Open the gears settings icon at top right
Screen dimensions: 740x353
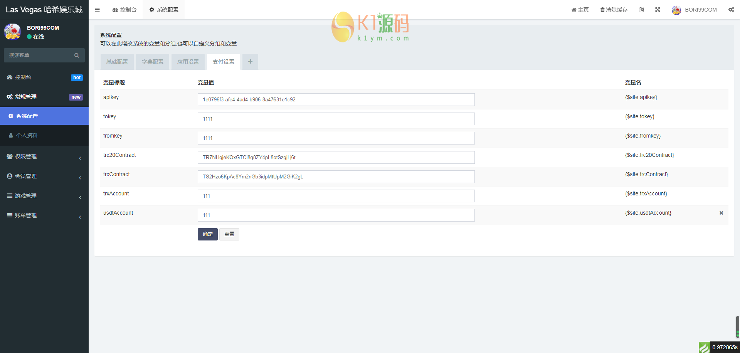pos(731,10)
